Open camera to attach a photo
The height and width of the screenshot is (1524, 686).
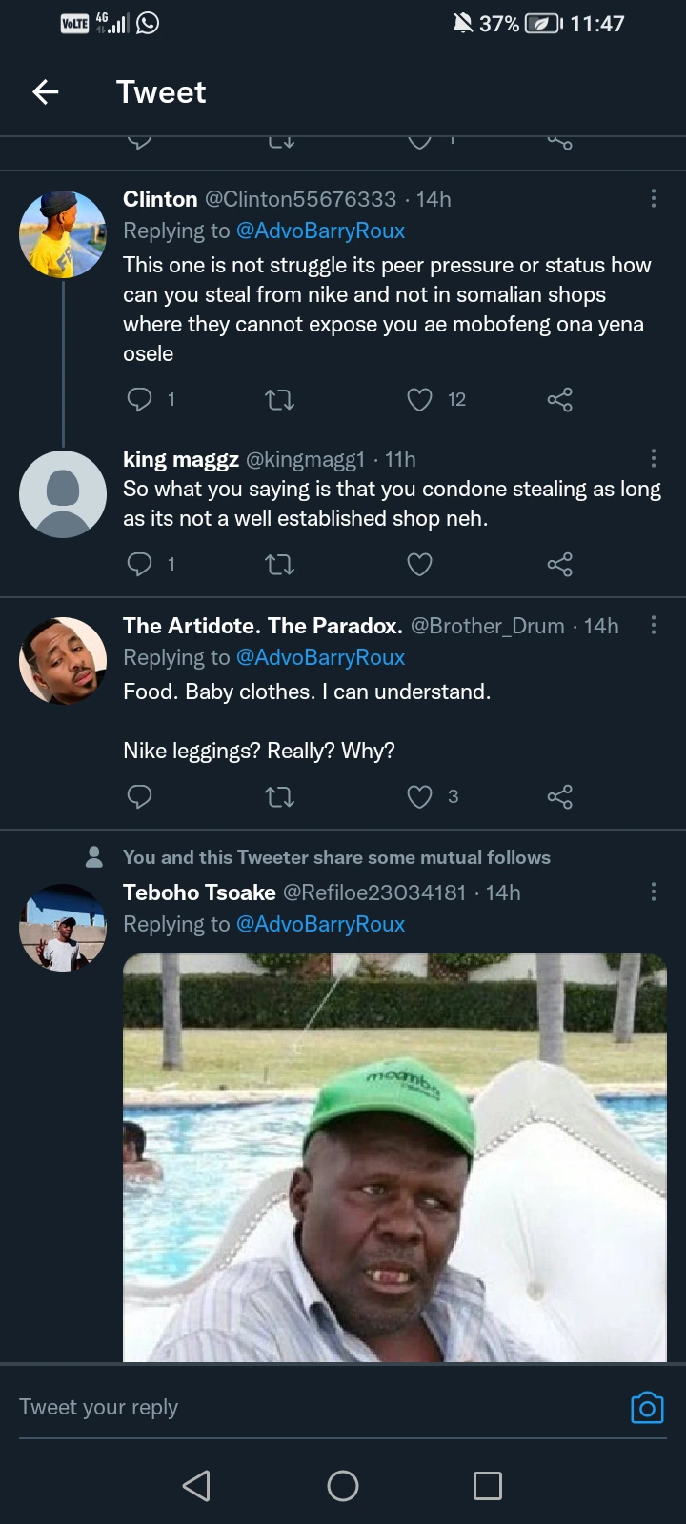[x=647, y=1407]
